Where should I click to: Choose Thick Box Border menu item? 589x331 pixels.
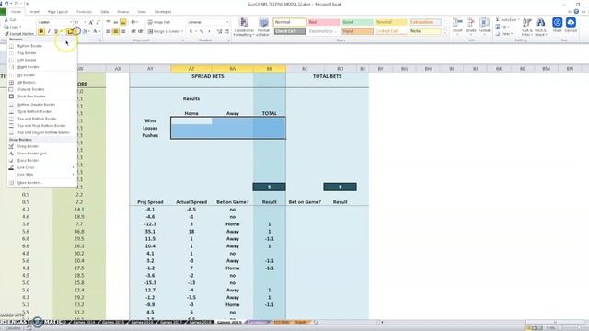click(x=42, y=97)
